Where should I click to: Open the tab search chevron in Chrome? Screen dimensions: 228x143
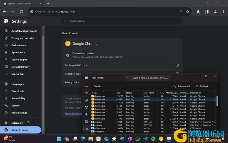click(x=199, y=3)
